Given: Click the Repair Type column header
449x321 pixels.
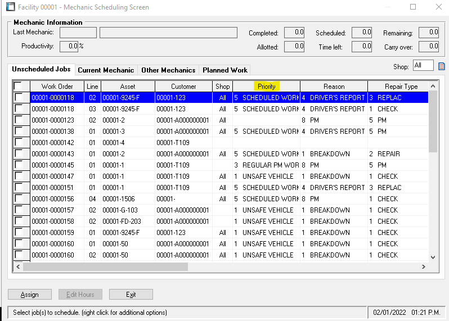Looking at the screenshot, I should (x=401, y=87).
